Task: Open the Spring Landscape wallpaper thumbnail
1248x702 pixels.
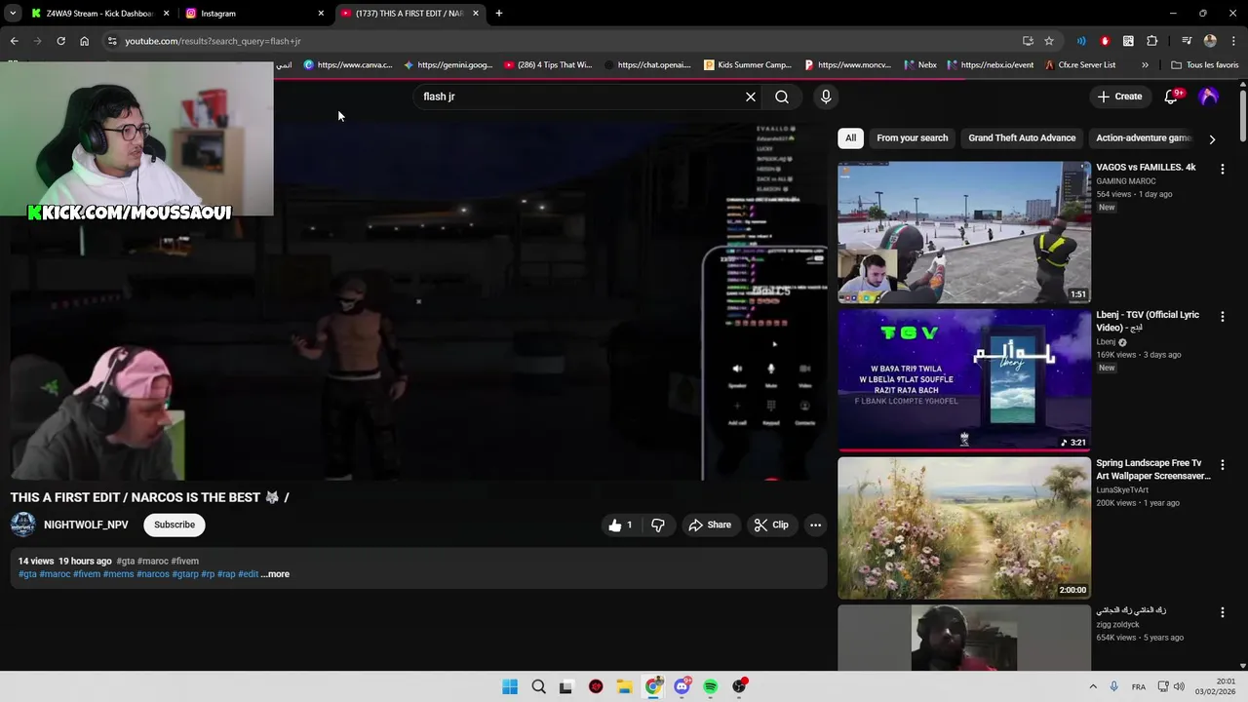Action: (x=964, y=527)
